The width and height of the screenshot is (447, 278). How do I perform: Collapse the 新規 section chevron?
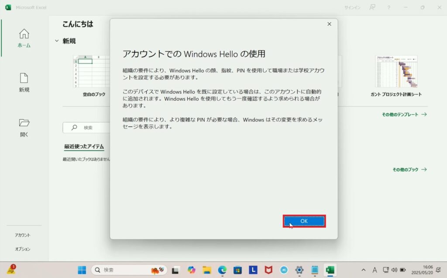tap(57, 41)
